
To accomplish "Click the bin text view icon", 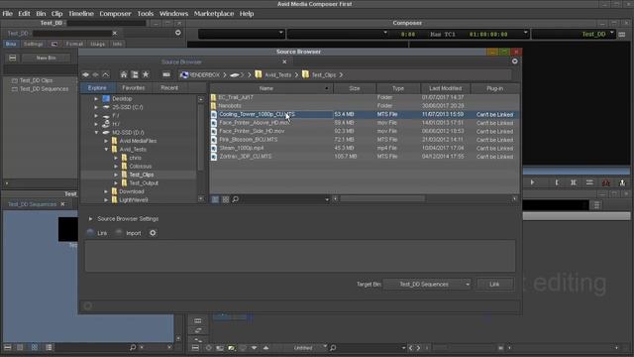I will (x=20, y=347).
